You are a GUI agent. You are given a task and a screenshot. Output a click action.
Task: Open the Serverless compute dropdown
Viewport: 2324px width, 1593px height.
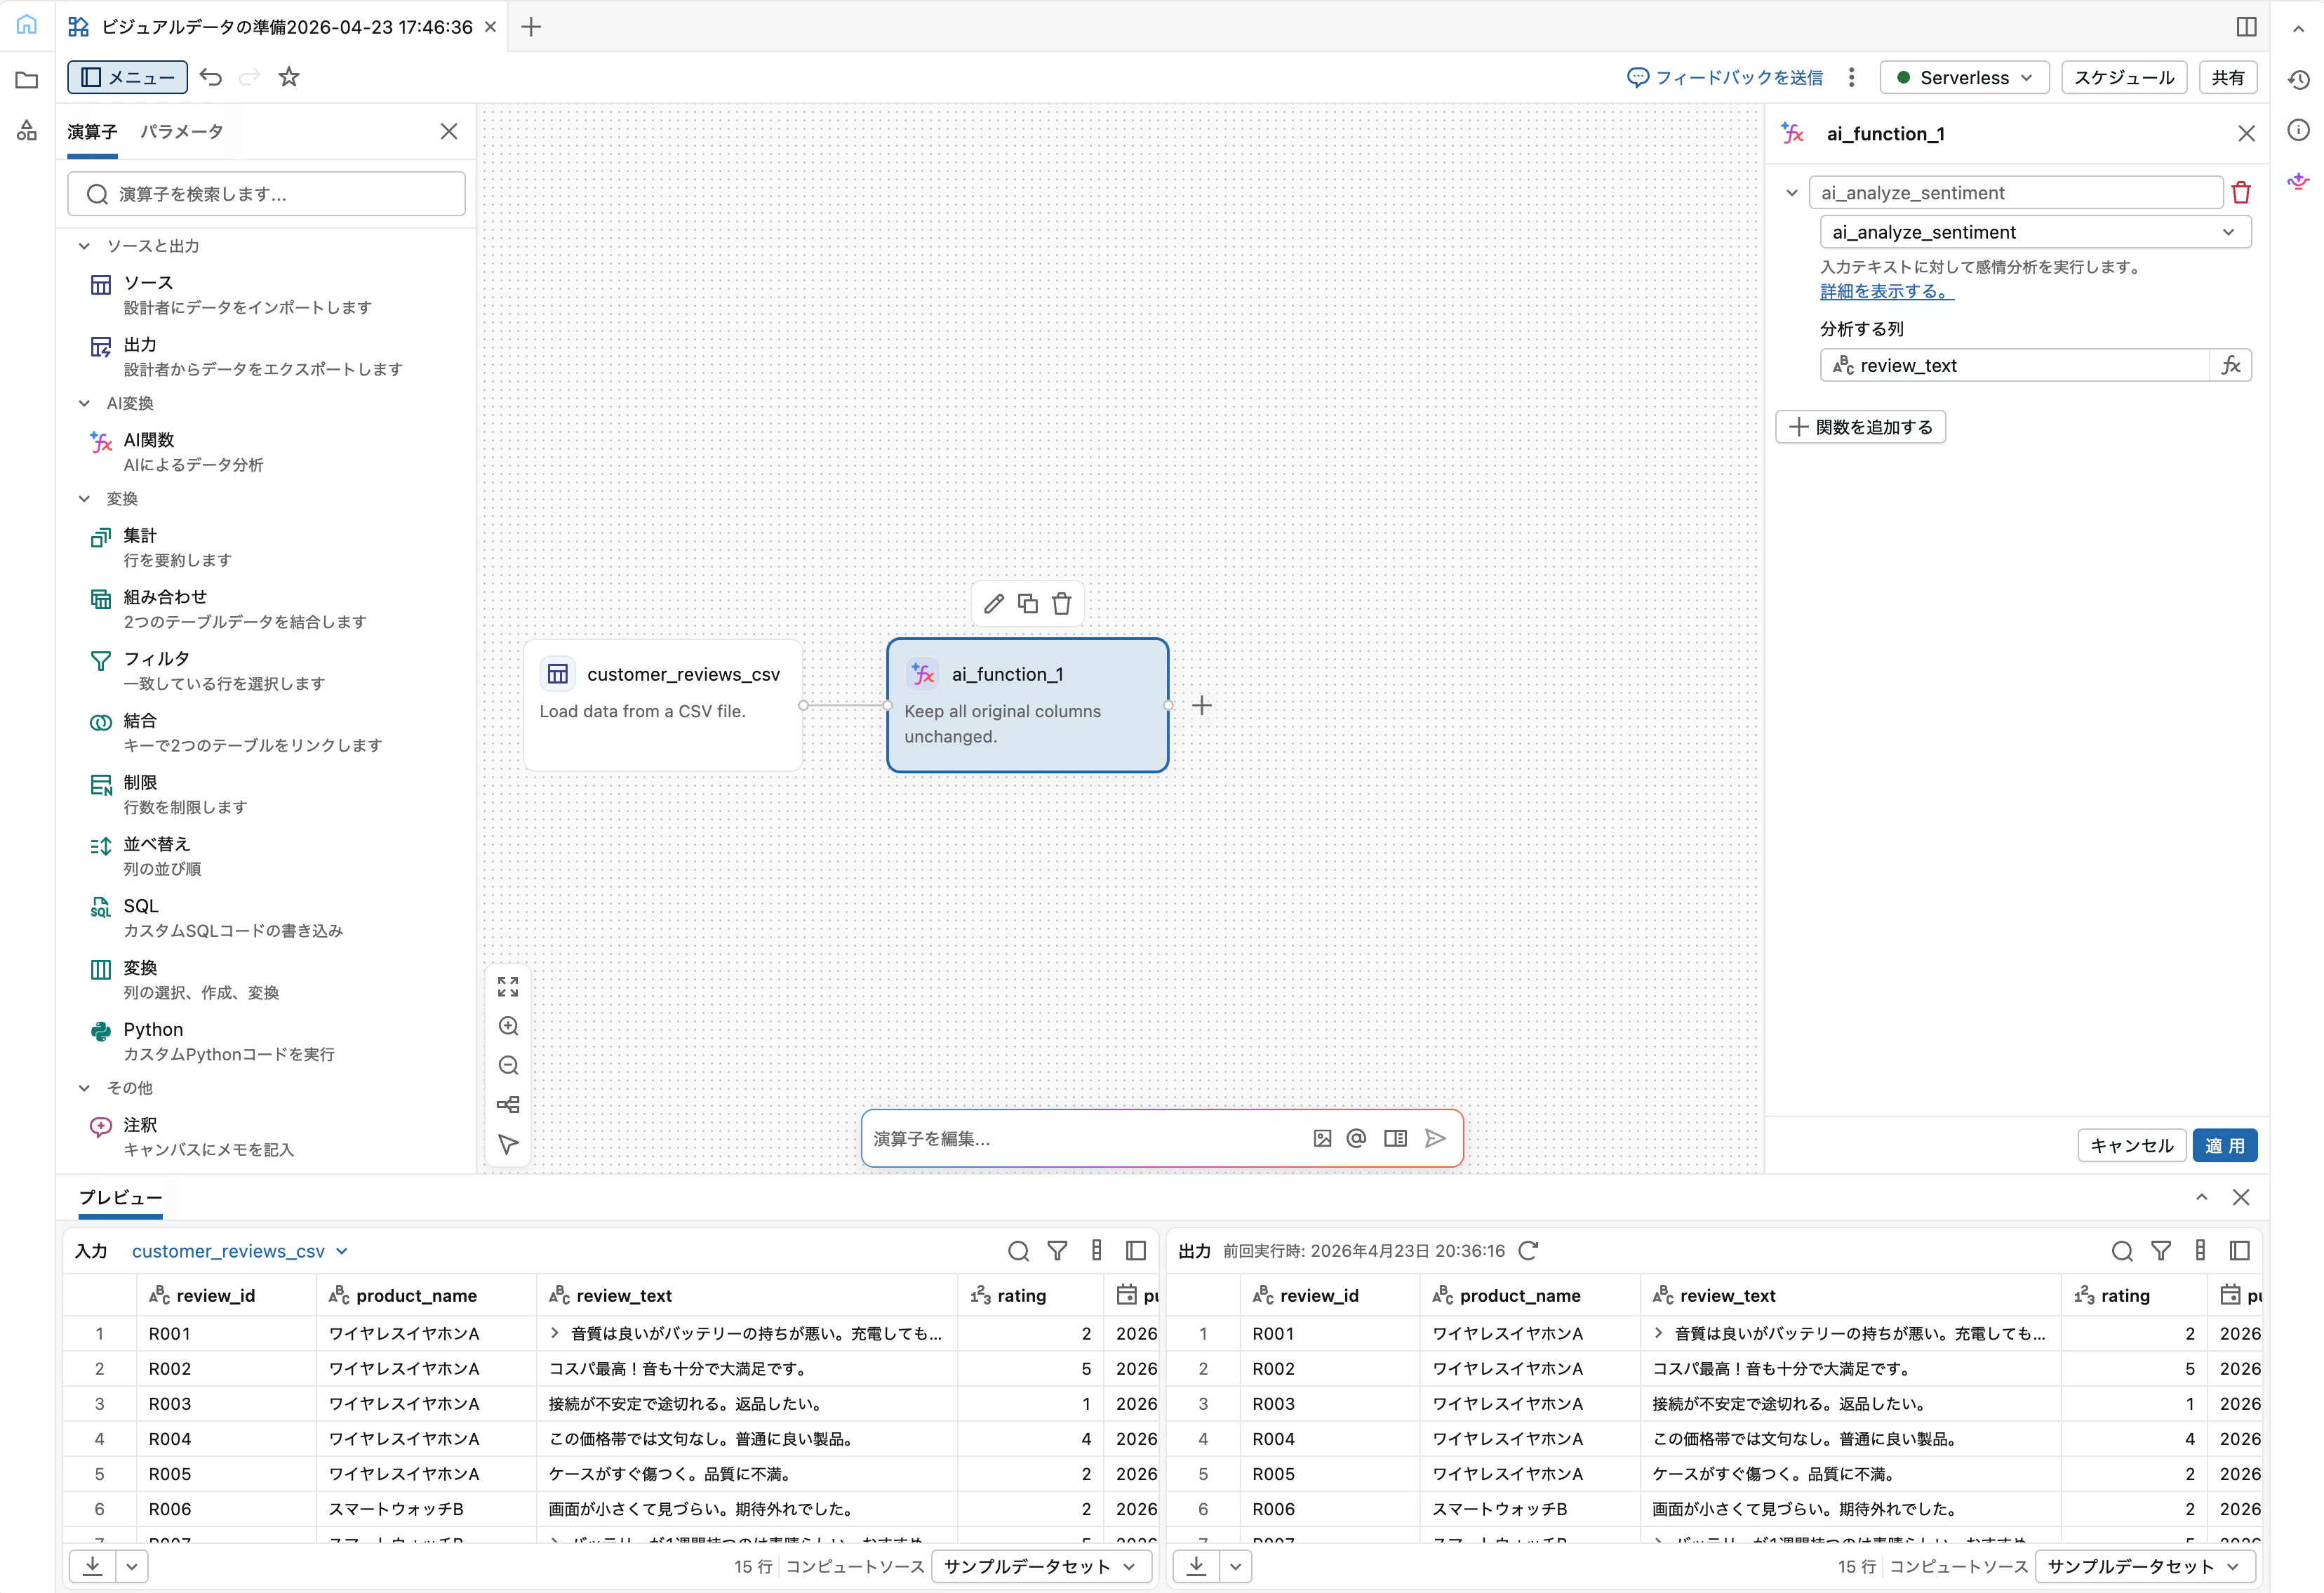tap(1963, 77)
